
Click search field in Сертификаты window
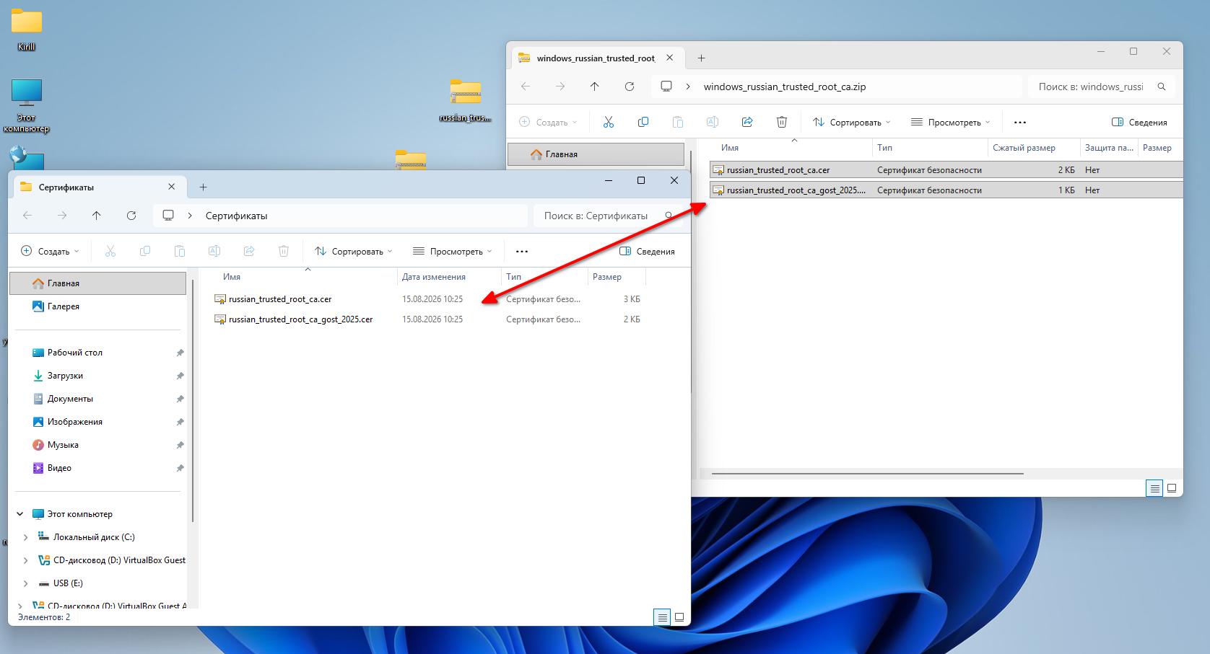[608, 216]
